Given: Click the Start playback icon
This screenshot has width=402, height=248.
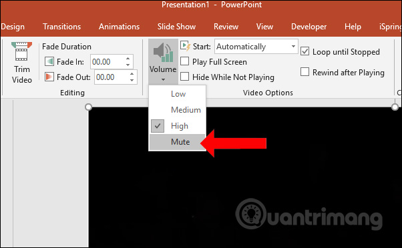Looking at the screenshot, I should click(x=186, y=46).
